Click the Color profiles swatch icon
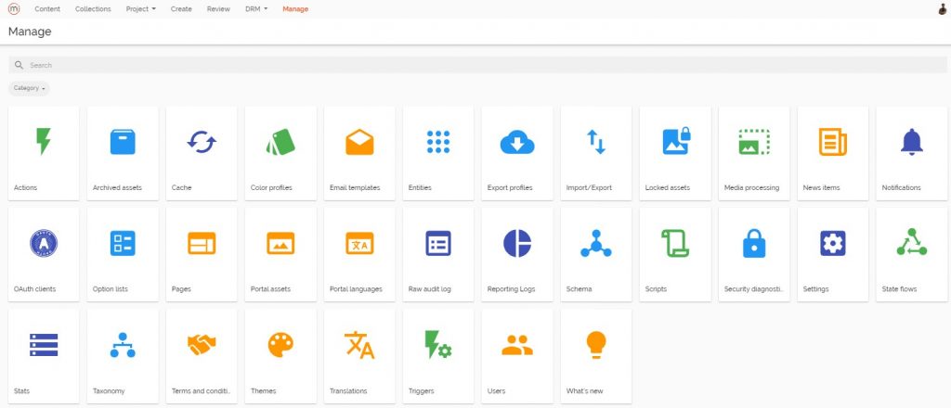951x408 pixels. point(280,142)
